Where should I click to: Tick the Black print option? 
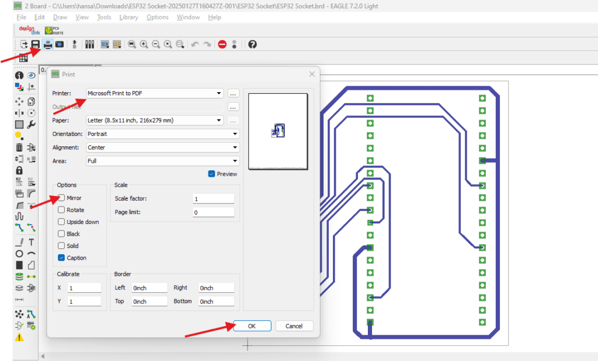point(61,234)
